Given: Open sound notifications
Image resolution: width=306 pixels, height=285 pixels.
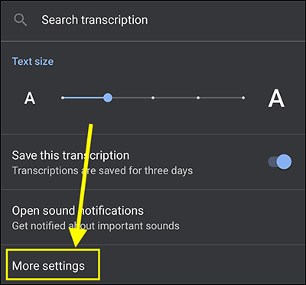Looking at the screenshot, I should pyautogui.click(x=153, y=217).
